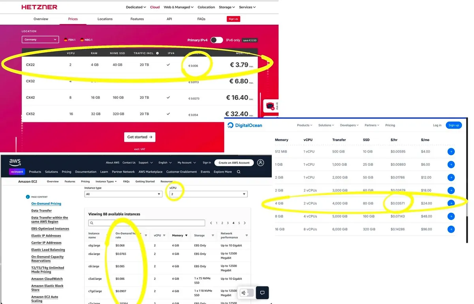Screen dimensions: 474x304
Task: Click the AWS instance search field
Action: point(147,223)
